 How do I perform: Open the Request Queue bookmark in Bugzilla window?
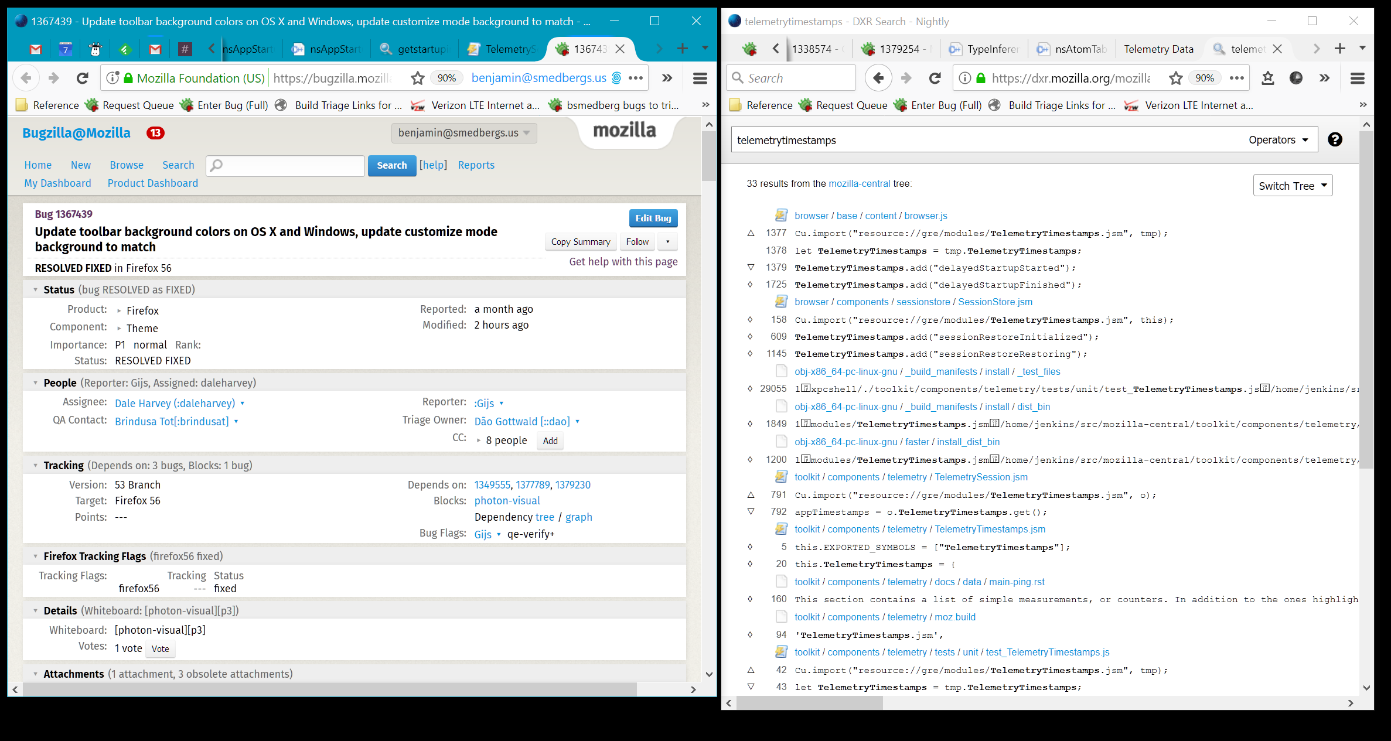click(x=130, y=105)
